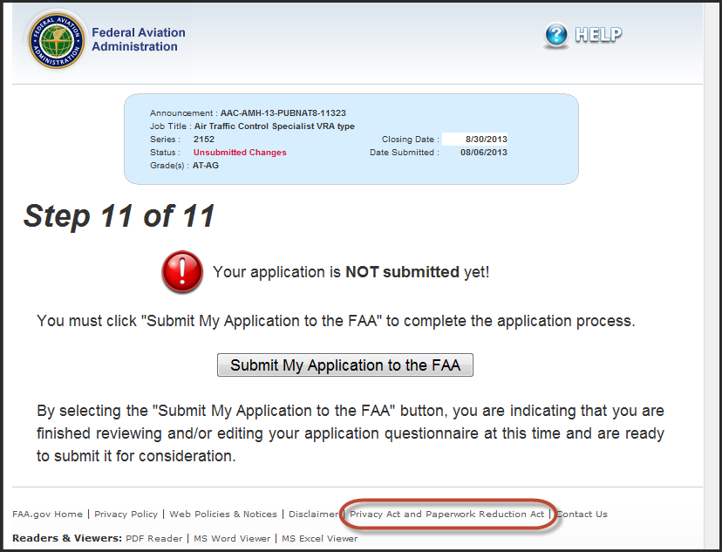Click announcement number AAC-AMH-13-PUBNAT8-11323
The width and height of the screenshot is (722, 552).
coord(283,112)
